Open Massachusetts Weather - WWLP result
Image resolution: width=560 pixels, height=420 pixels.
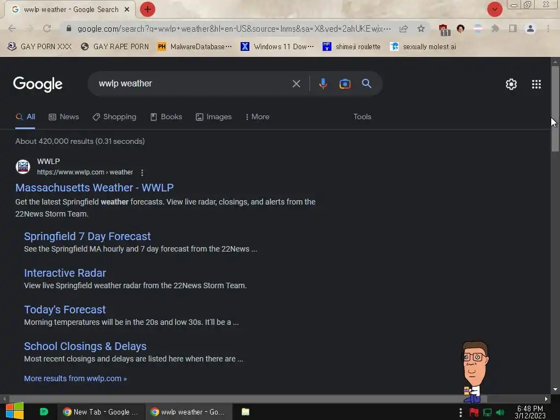coord(94,188)
